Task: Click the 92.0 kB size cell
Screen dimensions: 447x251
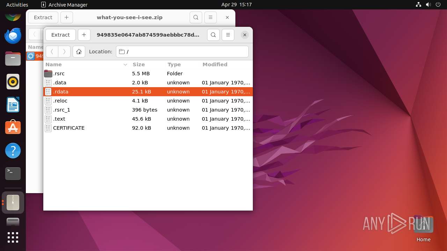Action: tap(141, 128)
